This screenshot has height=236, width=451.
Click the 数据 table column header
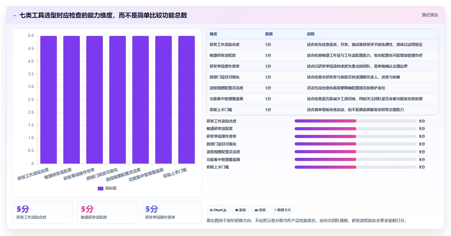tap(269, 34)
